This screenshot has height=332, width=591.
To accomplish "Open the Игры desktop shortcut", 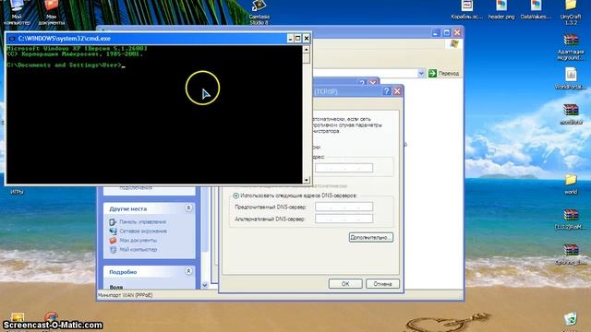I will coord(17,192).
